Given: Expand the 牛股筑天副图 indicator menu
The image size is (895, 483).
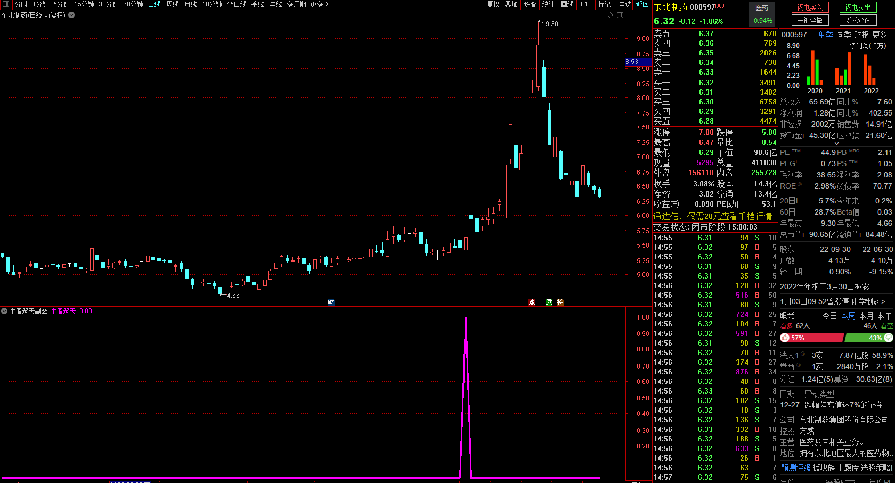Looking at the screenshot, I should (4, 311).
